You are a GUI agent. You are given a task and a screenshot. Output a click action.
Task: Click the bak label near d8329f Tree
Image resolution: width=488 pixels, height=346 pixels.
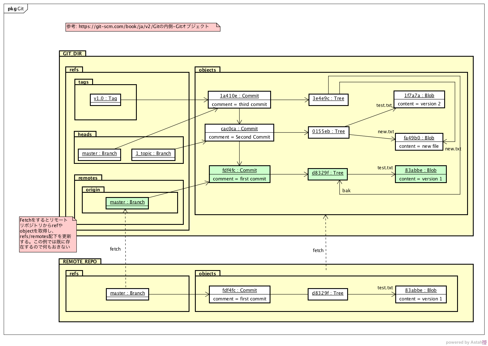[x=346, y=190]
